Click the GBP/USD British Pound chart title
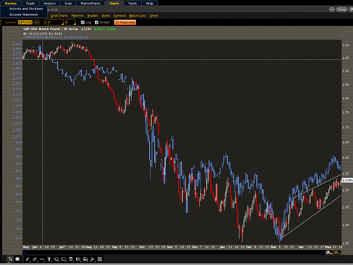This screenshot has height=265, width=353. [51, 29]
